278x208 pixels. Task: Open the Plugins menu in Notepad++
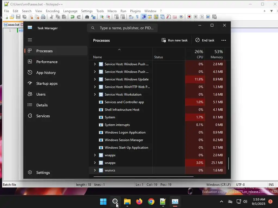point(135,11)
